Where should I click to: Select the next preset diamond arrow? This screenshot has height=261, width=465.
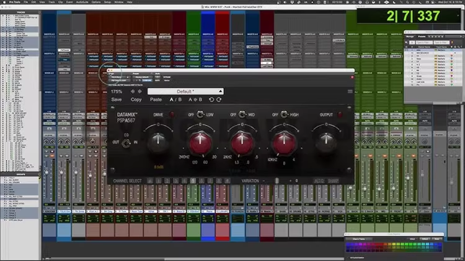[139, 92]
